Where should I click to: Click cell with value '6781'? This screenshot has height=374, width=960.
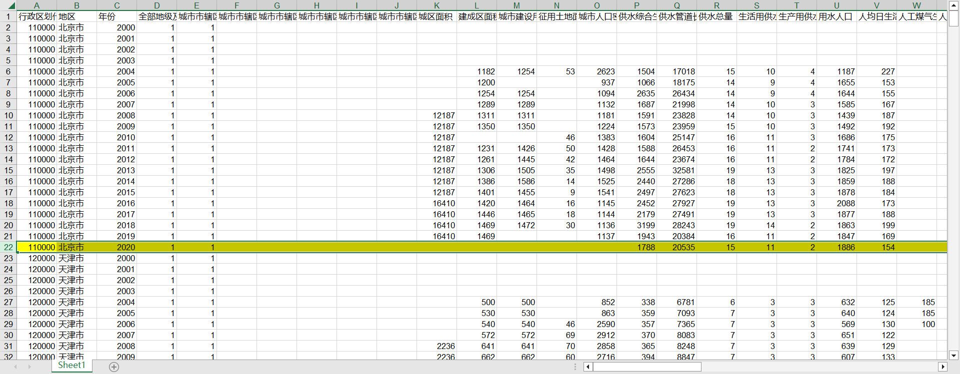pos(676,302)
